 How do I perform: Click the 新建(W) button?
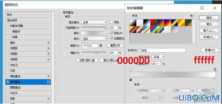[x=210, y=50]
